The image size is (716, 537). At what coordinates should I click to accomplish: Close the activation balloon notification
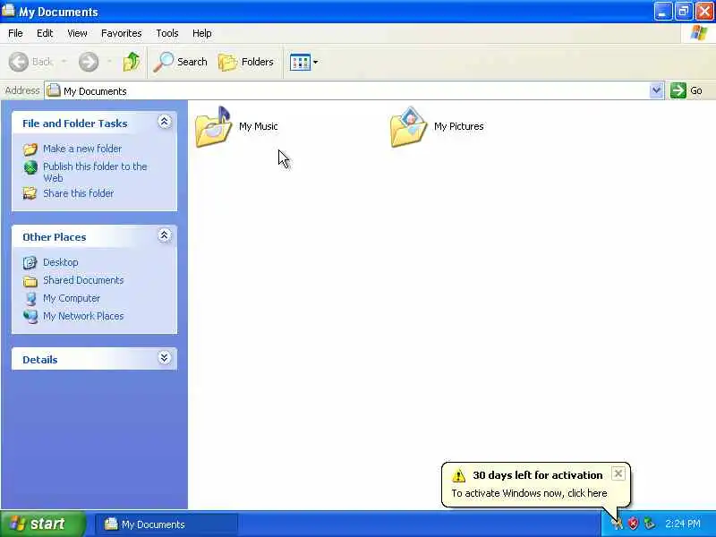618,473
